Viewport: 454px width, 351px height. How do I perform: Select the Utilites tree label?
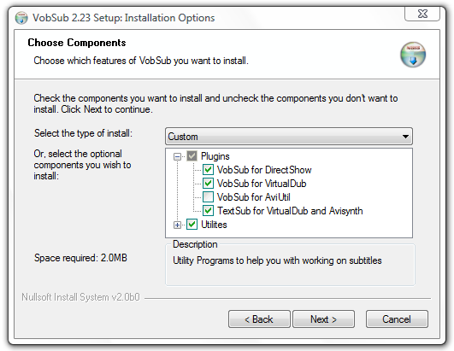[x=214, y=225]
